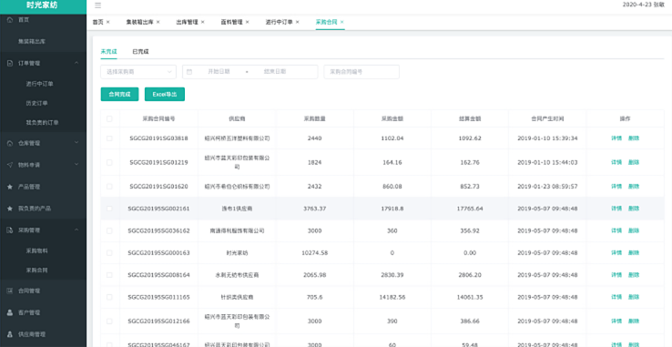Click the 结算金额 cell showing 14061.35
The width and height of the screenshot is (672, 347).
tap(470, 297)
